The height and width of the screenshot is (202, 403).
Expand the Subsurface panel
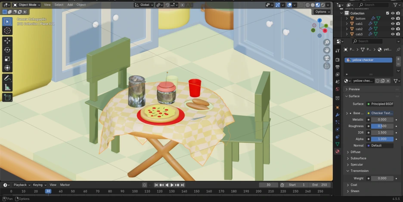tap(358, 159)
